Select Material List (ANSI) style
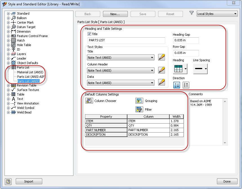Viewport: 242px width, 189px height. click(30, 72)
